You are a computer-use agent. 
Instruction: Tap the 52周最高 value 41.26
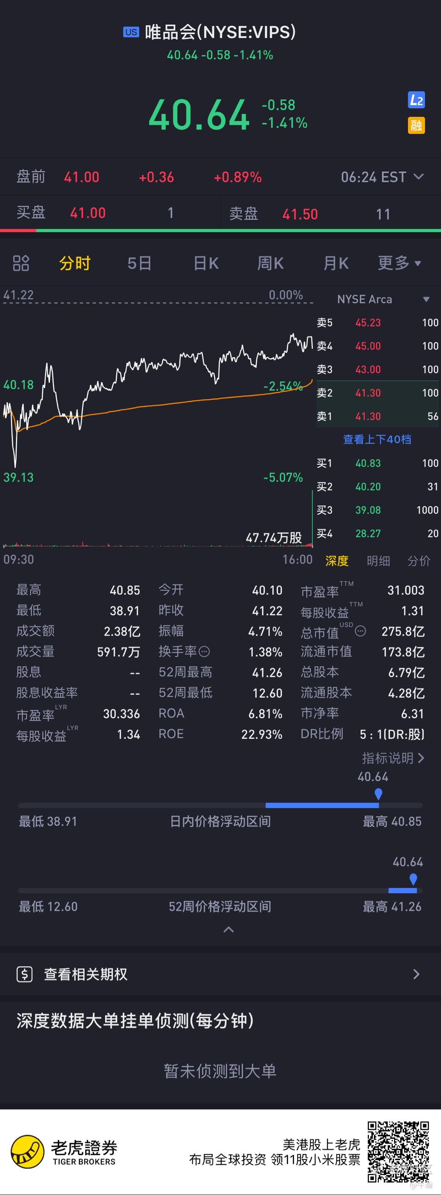267,672
